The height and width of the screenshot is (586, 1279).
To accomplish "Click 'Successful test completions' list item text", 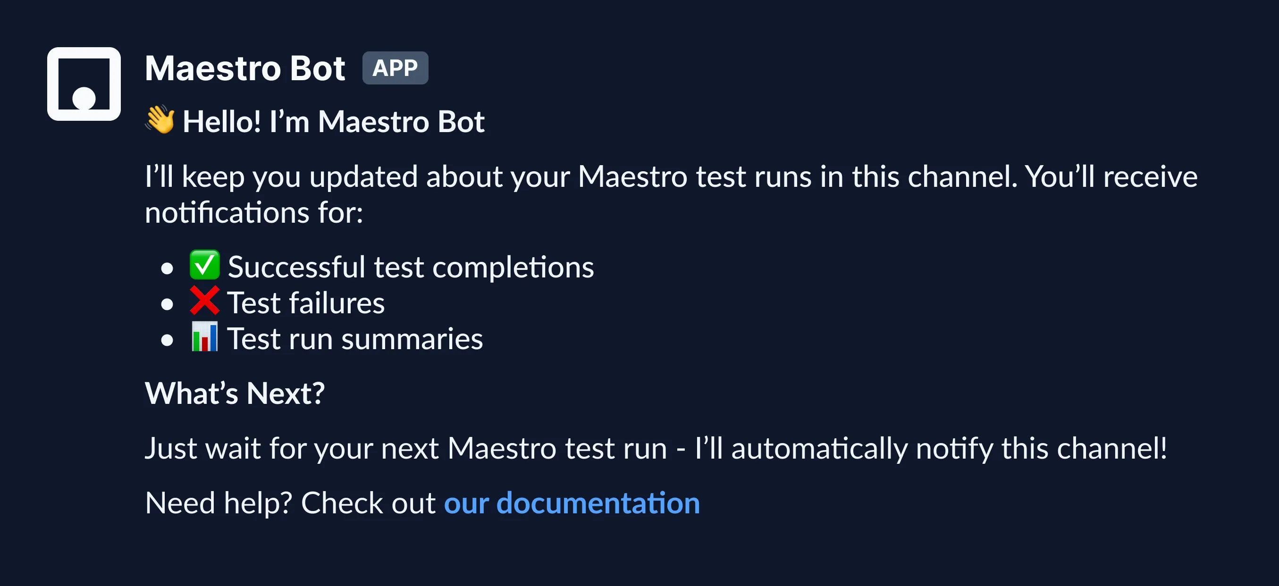I will (411, 268).
